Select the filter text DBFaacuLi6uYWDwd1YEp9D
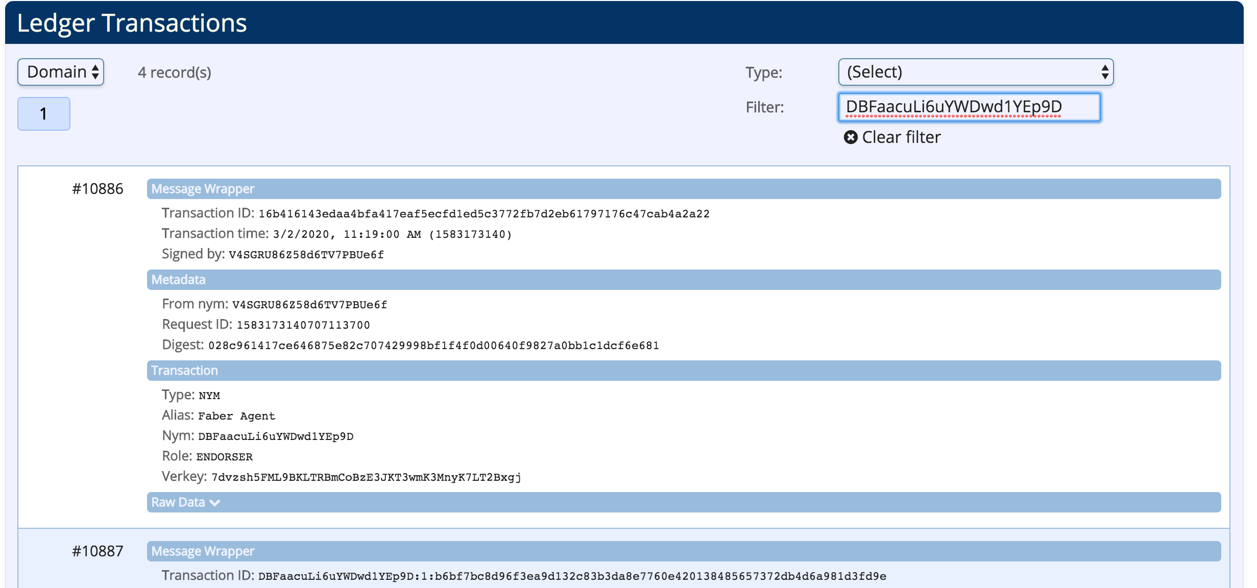 click(x=953, y=107)
